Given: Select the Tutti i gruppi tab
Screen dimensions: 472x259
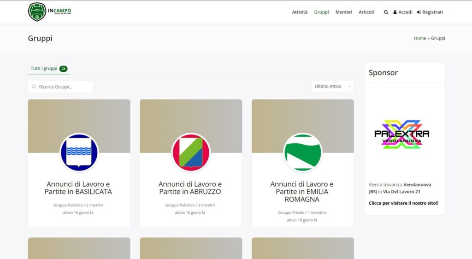Looking at the screenshot, I should (x=49, y=69).
